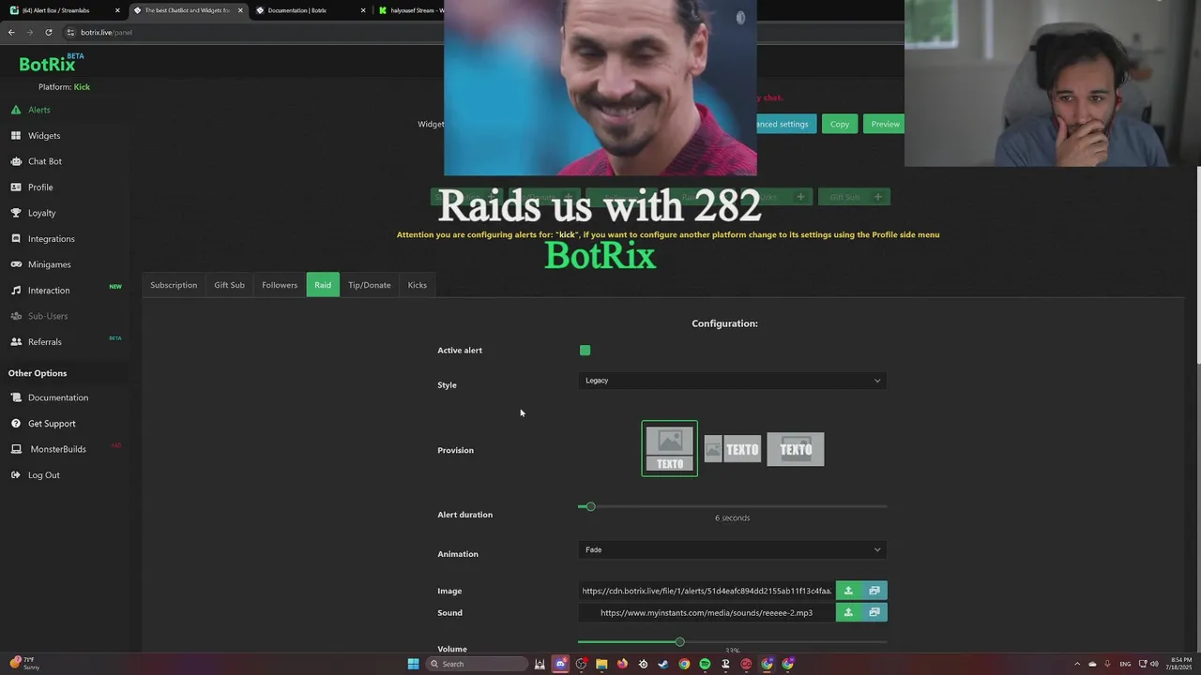Viewport: 1201px width, 675px height.
Task: Click the ENG language indicator
Action: (1125, 664)
